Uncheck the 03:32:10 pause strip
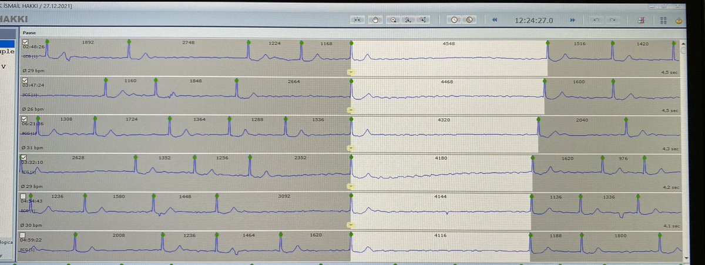Image resolution: width=705 pixels, height=265 pixels. pyautogui.click(x=25, y=157)
